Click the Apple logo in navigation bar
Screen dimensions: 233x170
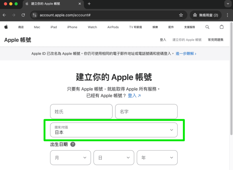coord(6,27)
